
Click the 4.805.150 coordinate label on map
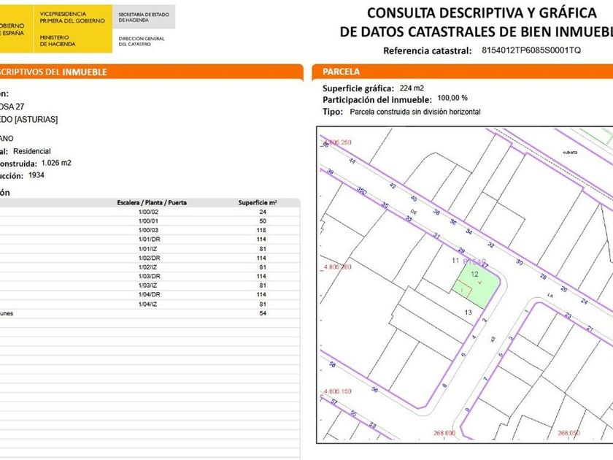pyautogui.click(x=337, y=391)
